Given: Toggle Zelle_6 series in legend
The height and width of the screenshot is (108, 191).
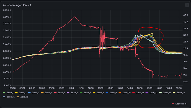Looking at the screenshot, I should click(73, 93).
